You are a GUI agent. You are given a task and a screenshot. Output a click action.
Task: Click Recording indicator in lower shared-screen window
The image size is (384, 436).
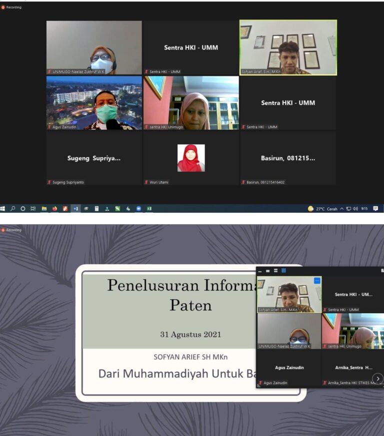(x=11, y=230)
